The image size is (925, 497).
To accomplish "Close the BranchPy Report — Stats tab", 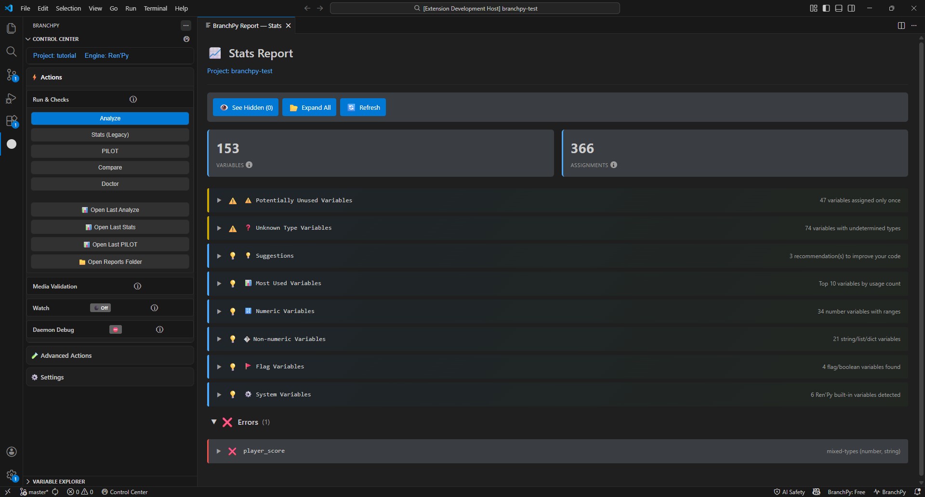I will pyautogui.click(x=289, y=26).
